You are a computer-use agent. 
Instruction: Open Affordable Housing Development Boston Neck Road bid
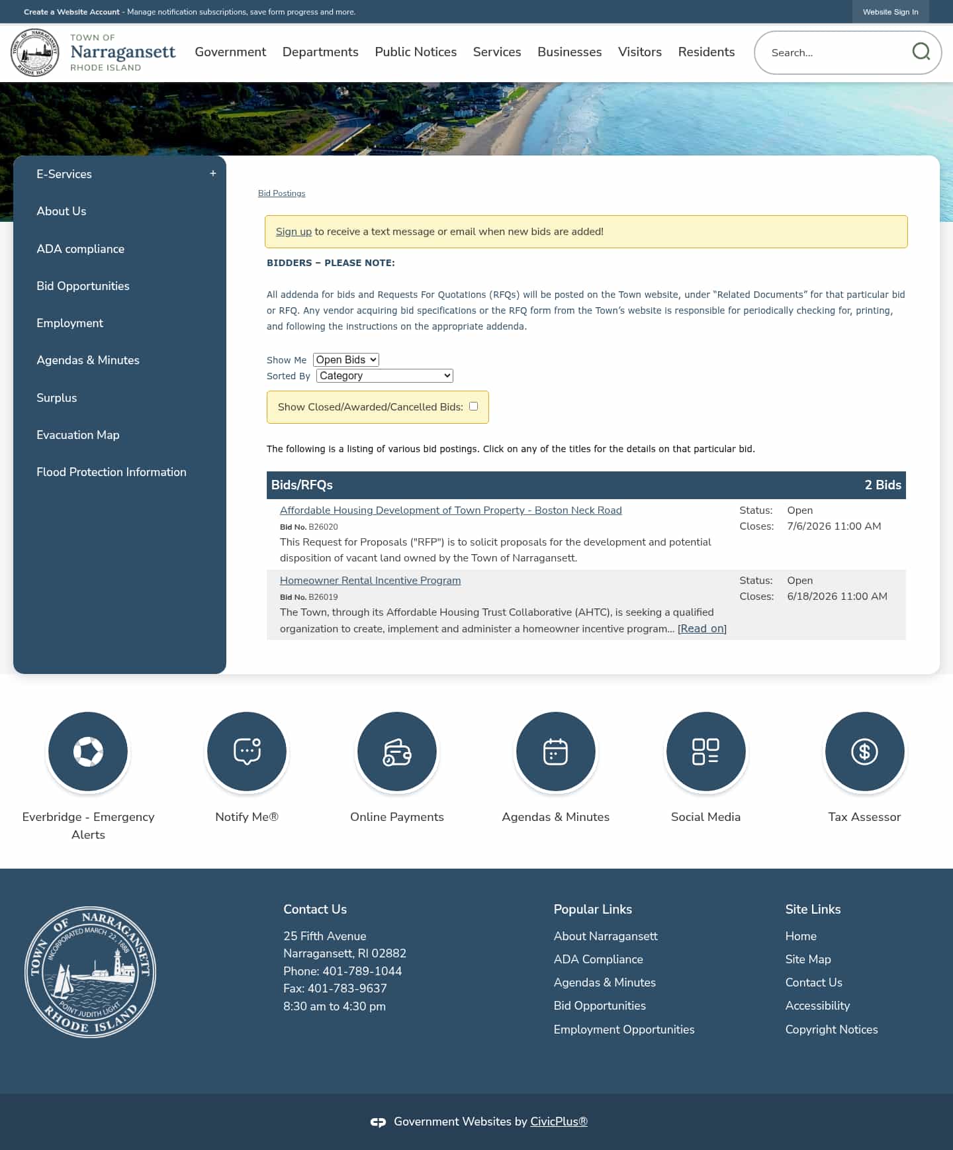tap(451, 510)
